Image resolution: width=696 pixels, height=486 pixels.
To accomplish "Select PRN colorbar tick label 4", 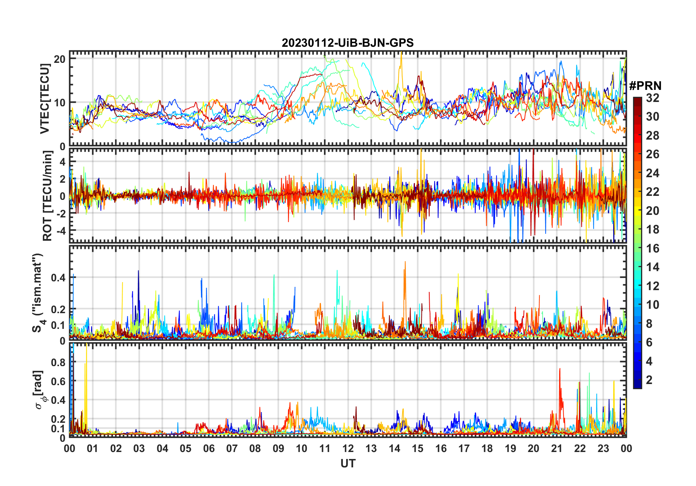I will 649,361.
